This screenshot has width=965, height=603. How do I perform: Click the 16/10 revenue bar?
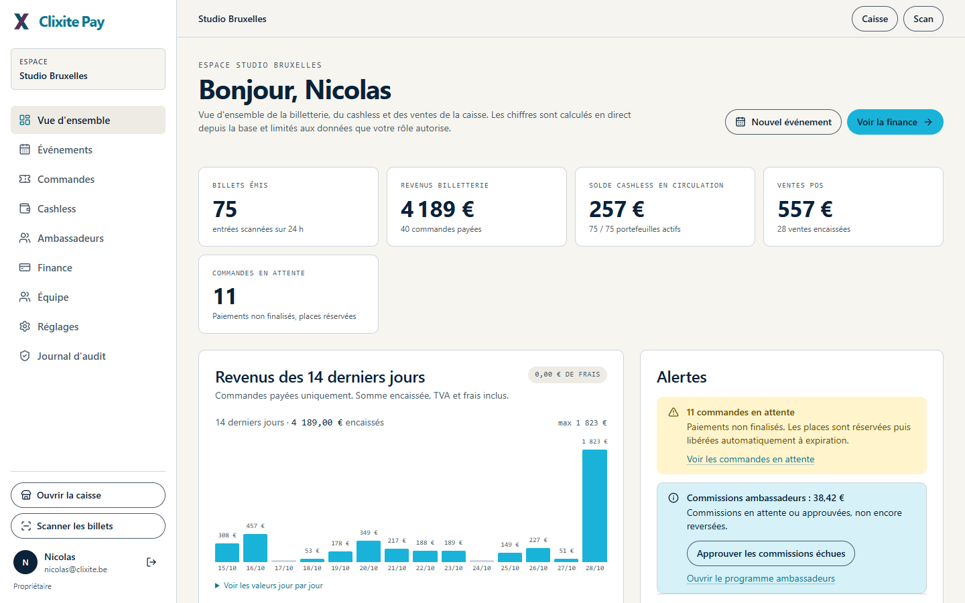[x=255, y=548]
